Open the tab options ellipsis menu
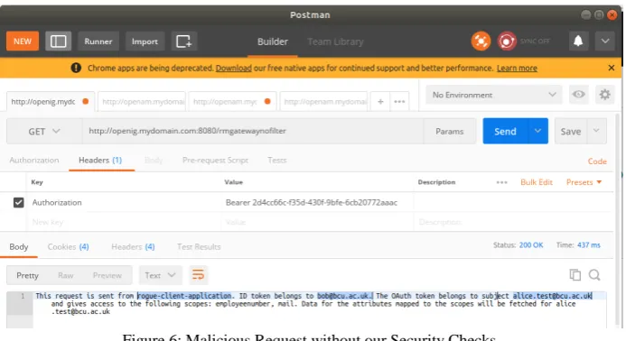This screenshot has width=626, height=341. [x=399, y=102]
